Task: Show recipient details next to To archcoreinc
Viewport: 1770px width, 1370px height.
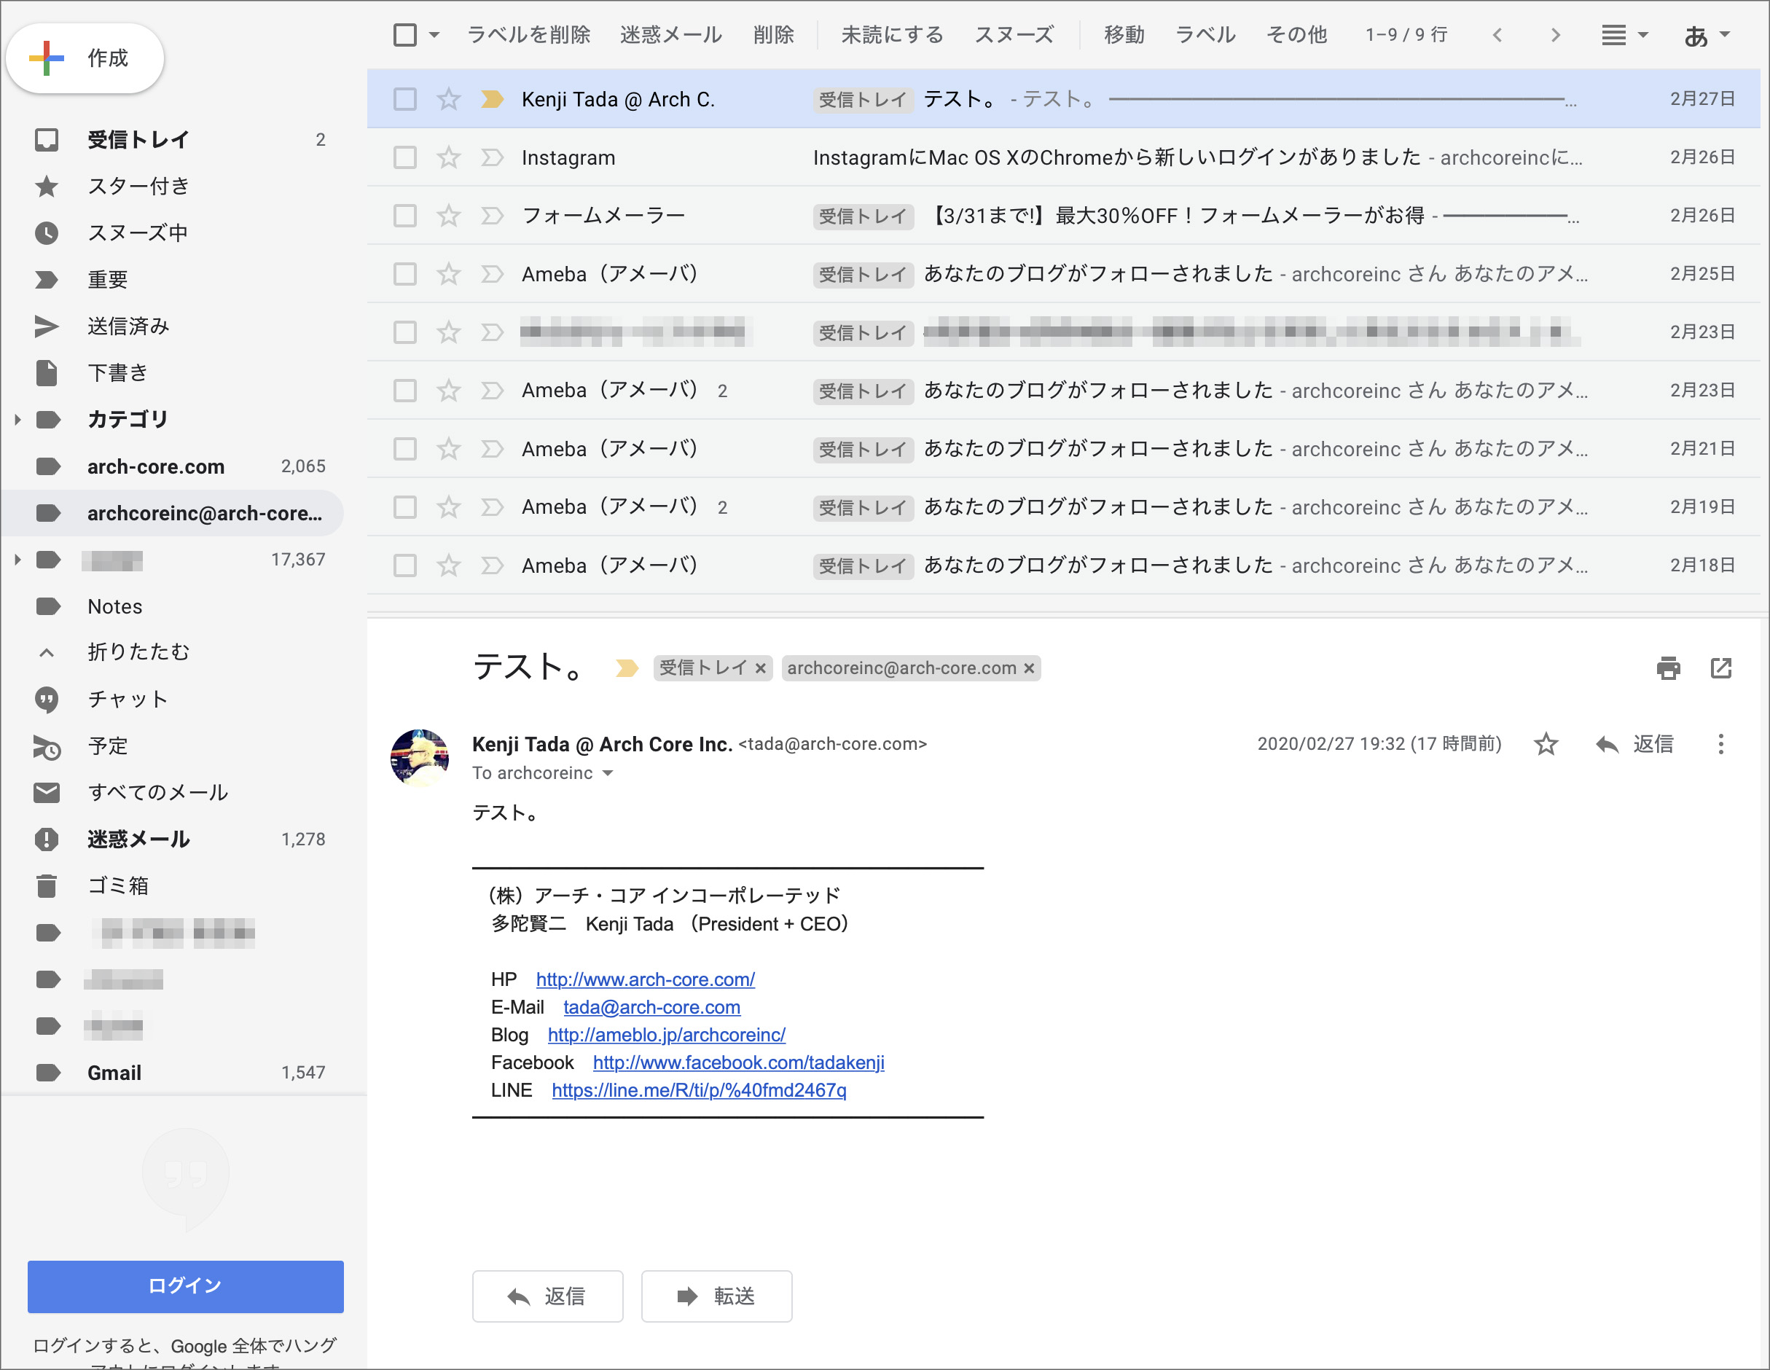Action: (x=608, y=773)
